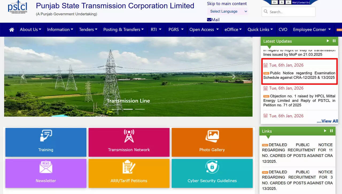Open the Transmission Network tower icon
Viewport: 342px width, 194px height.
pos(129,136)
